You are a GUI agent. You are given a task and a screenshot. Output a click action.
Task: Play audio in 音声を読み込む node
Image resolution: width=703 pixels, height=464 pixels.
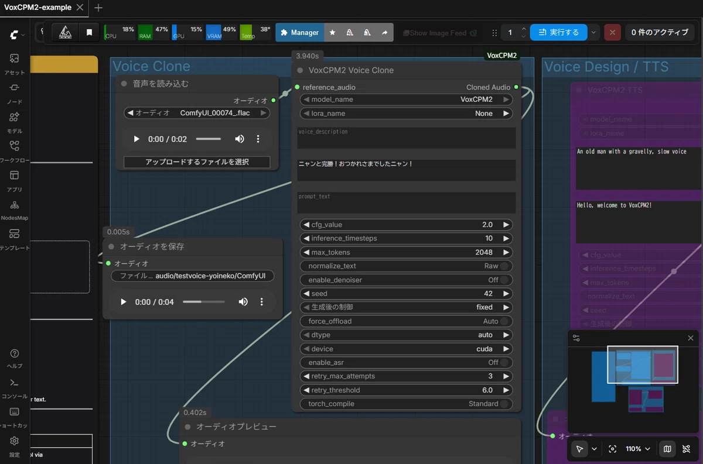coord(136,139)
